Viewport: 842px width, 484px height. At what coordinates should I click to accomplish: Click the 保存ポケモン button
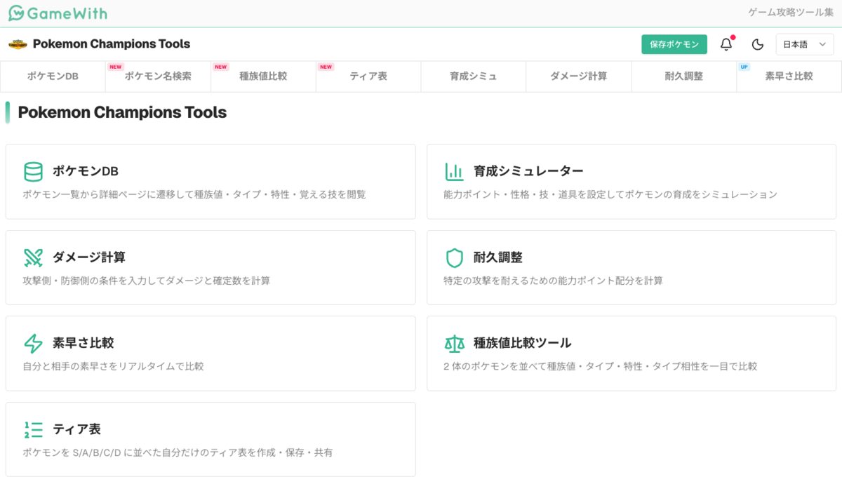674,44
